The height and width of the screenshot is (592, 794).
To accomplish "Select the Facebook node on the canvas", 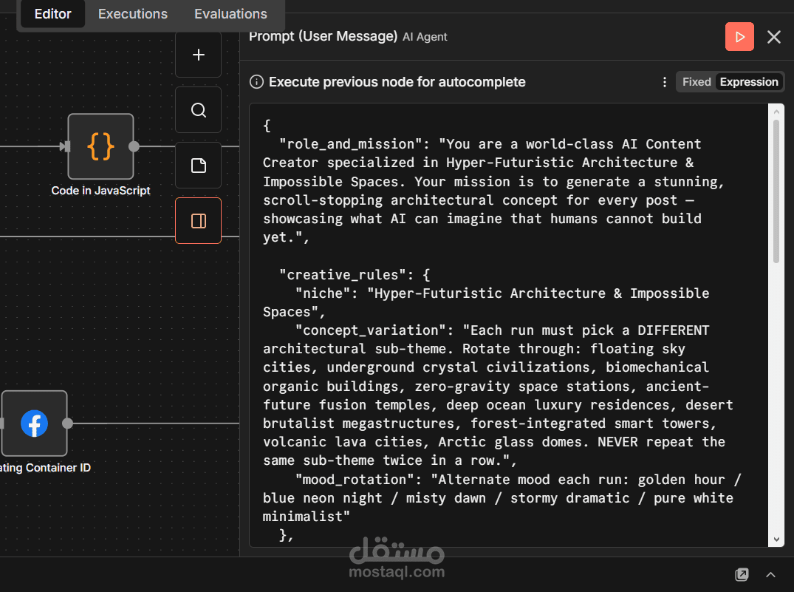I will tap(34, 423).
